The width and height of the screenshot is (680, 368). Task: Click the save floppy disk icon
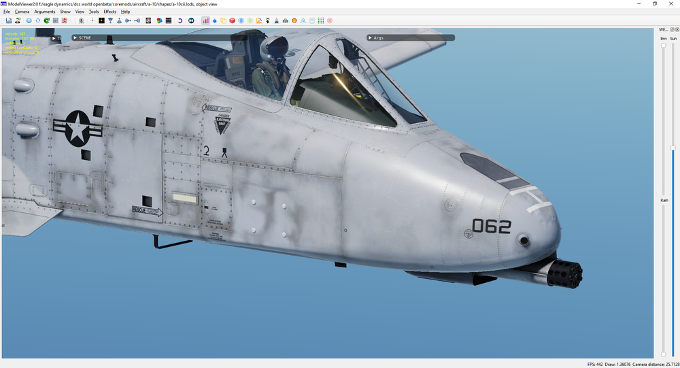9,20
